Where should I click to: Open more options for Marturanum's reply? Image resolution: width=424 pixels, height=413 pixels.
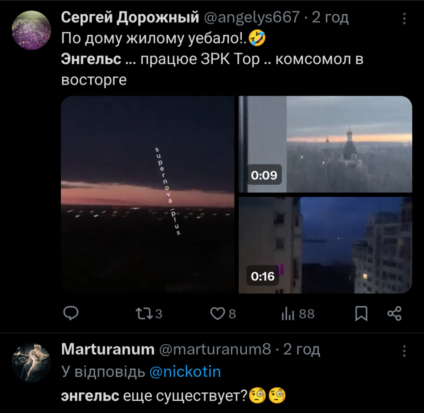pos(405,350)
